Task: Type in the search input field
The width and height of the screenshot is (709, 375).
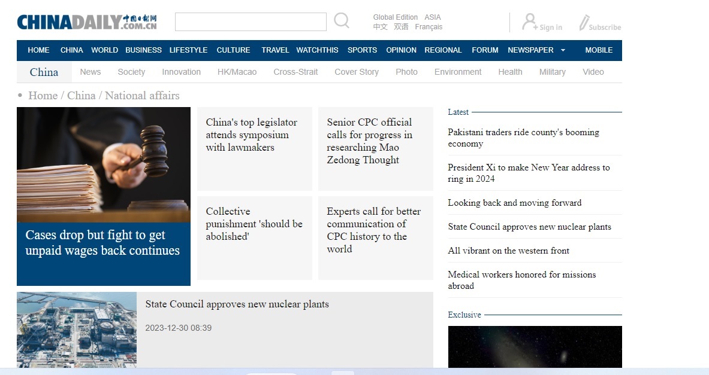Action: click(x=251, y=22)
